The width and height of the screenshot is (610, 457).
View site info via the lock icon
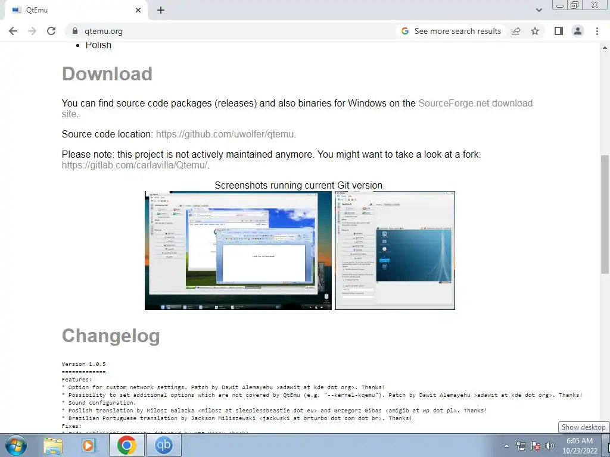tap(75, 31)
